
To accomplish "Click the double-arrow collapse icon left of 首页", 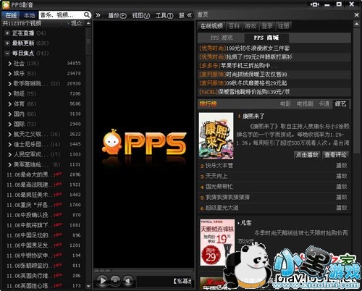I will (190, 15).
